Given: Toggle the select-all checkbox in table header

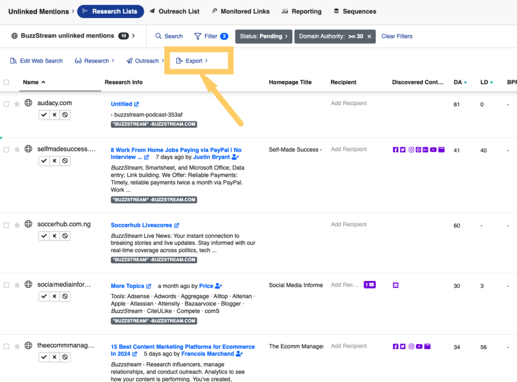Looking at the screenshot, I should (7, 82).
